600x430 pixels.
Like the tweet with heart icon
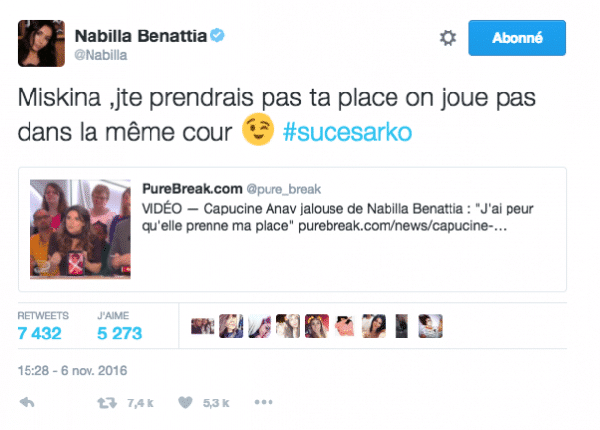coord(185,402)
